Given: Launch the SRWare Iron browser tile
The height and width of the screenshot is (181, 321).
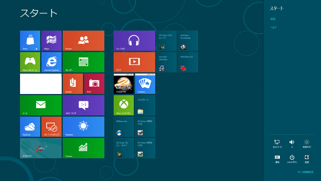Looking at the screenshot, I should 124,127.
